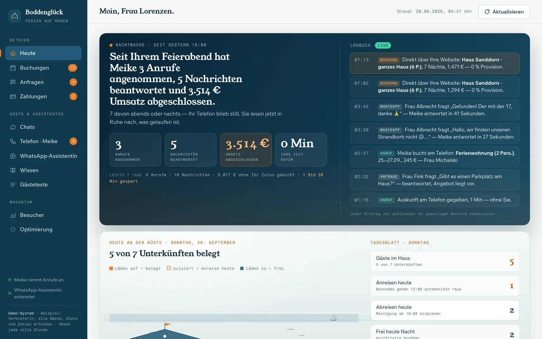Viewport: 542px width, 339px height.
Task: Open the 03:39 WhatsApp Strandkorb entry
Action: [x=435, y=133]
